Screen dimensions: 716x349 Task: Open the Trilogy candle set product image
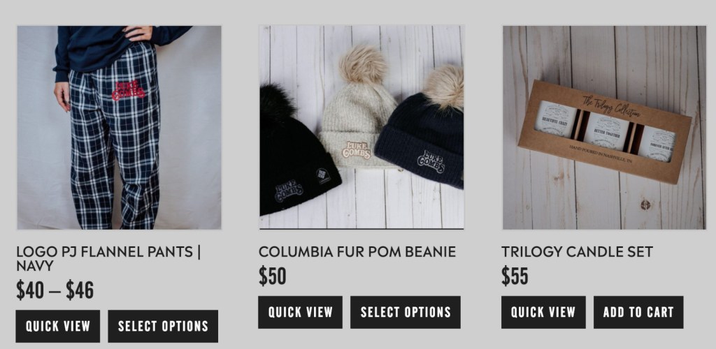[x=604, y=128]
